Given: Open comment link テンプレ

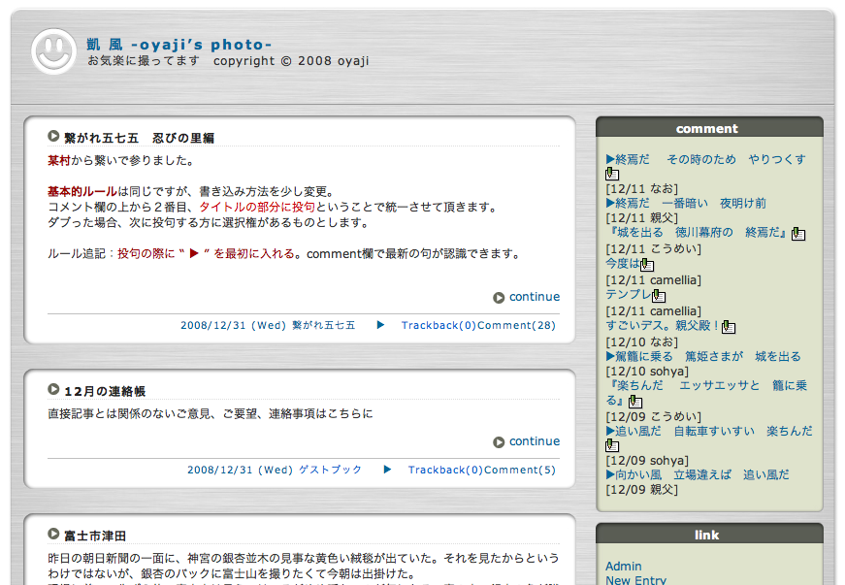Looking at the screenshot, I should 629,294.
